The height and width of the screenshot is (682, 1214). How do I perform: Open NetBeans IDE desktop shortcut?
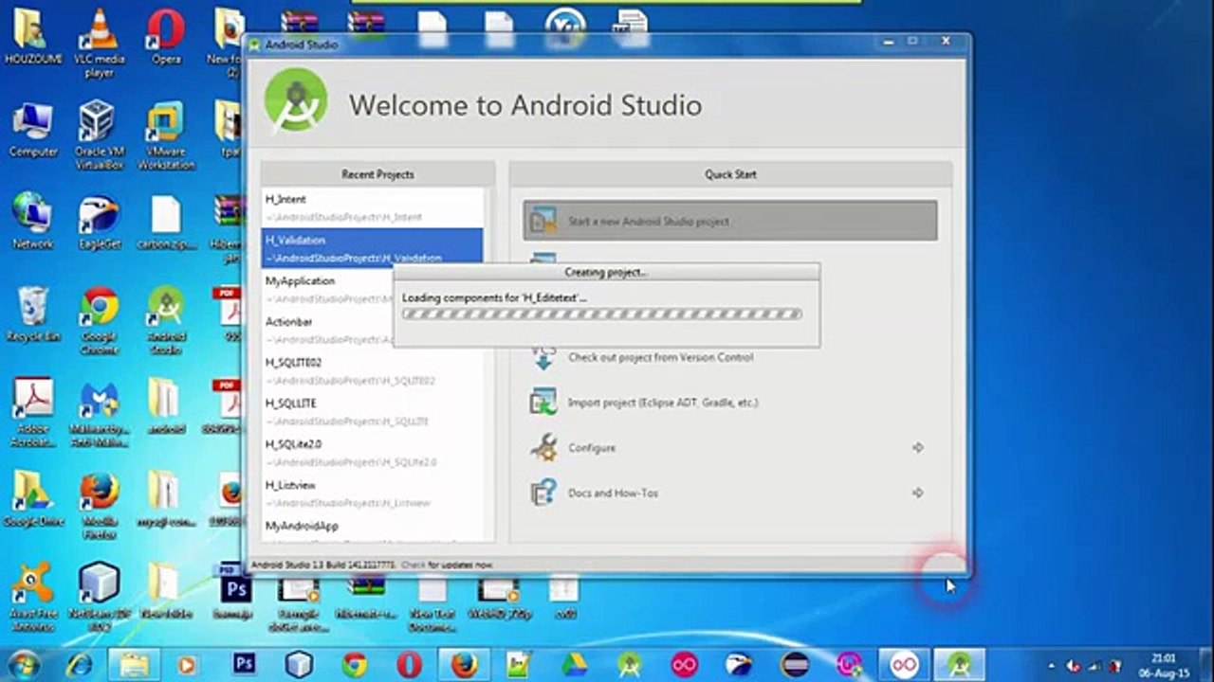(99, 599)
